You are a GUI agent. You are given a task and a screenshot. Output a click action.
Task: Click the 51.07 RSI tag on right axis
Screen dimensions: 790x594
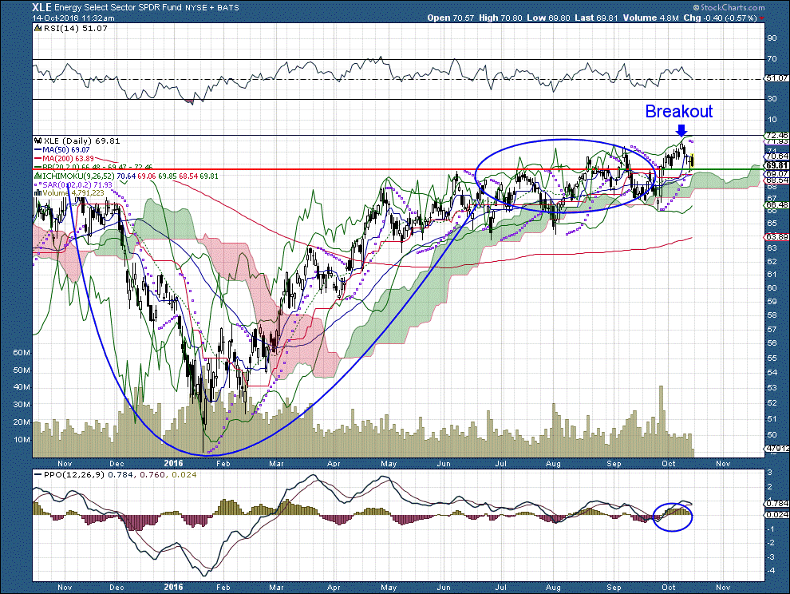click(776, 78)
